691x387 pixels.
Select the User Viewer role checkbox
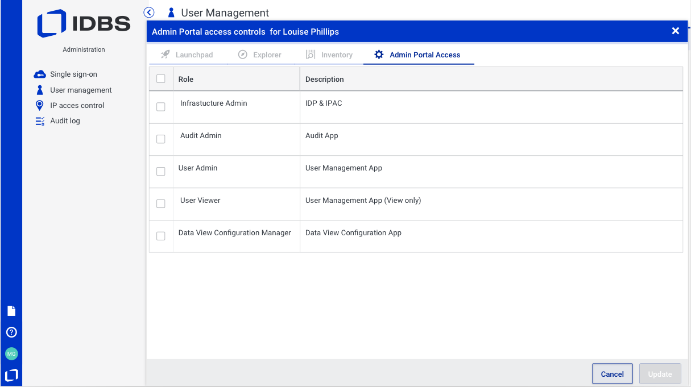click(x=161, y=203)
